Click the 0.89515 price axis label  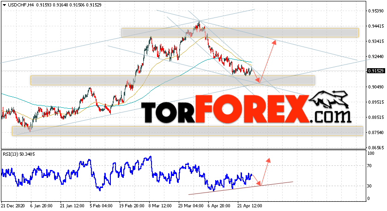[376, 102]
